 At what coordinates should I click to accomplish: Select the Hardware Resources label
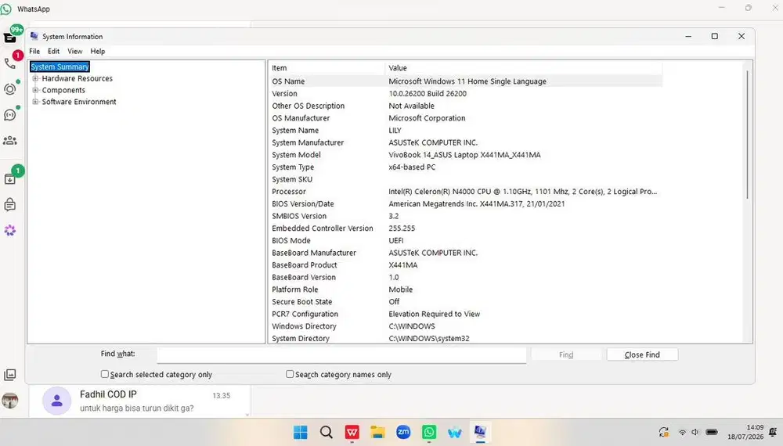(78, 78)
